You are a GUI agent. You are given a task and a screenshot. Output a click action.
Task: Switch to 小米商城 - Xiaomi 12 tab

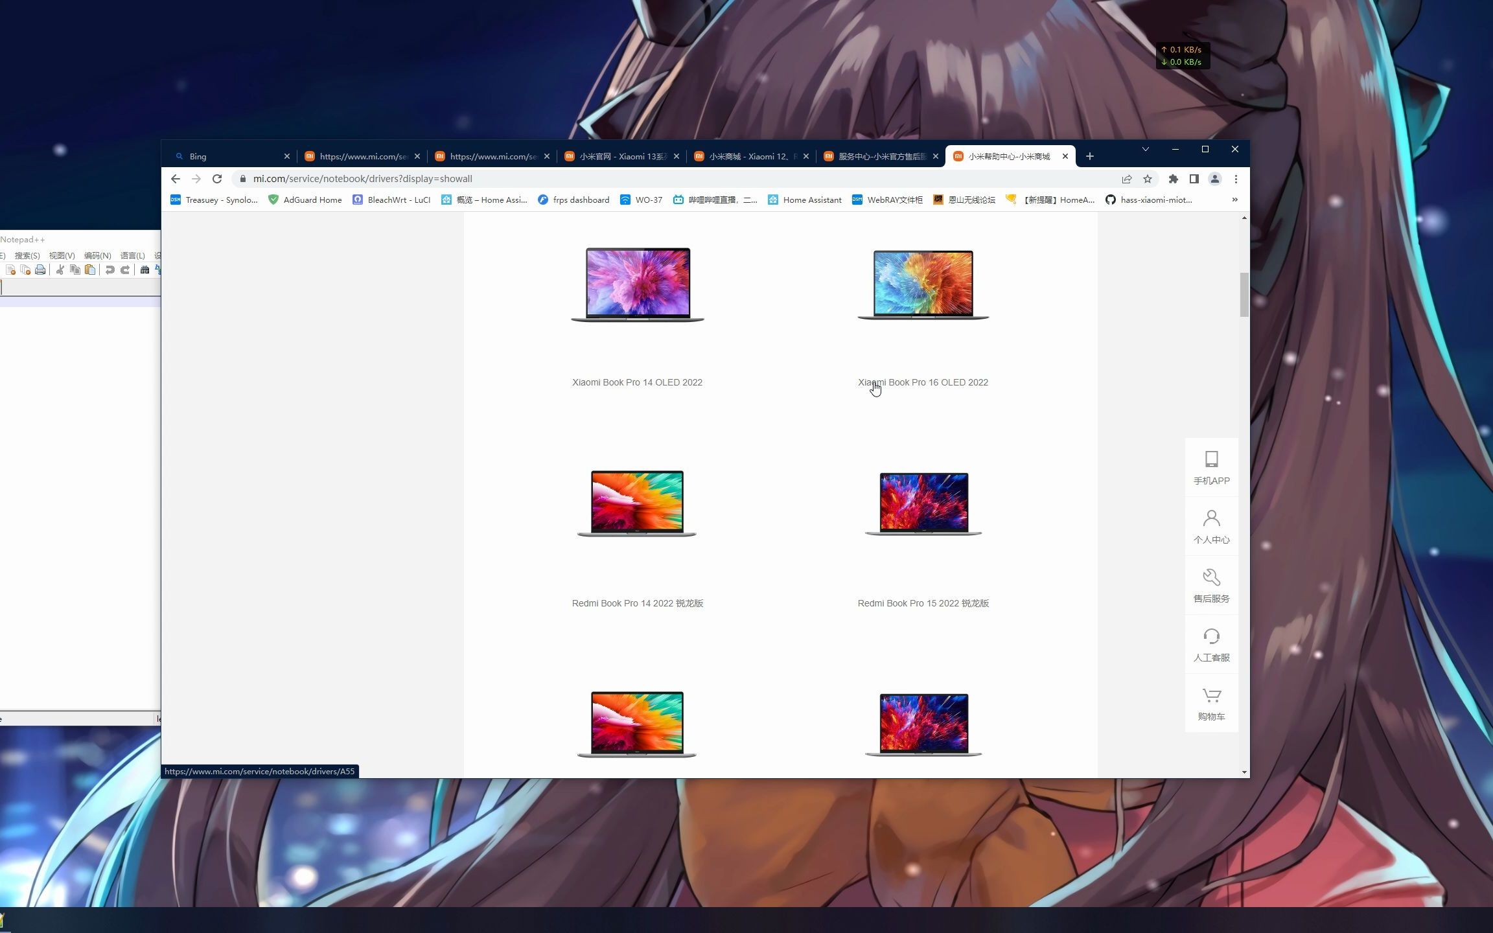coord(752,156)
